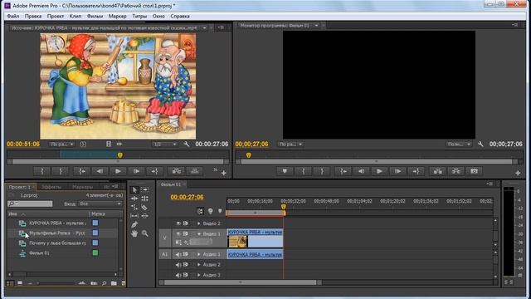Collapse the Видео 1 track

tap(199, 233)
